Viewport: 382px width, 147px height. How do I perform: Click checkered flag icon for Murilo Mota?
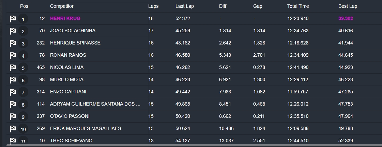13,80
